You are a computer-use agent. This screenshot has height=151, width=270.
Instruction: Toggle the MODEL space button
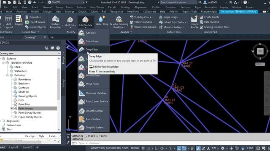tap(135, 148)
